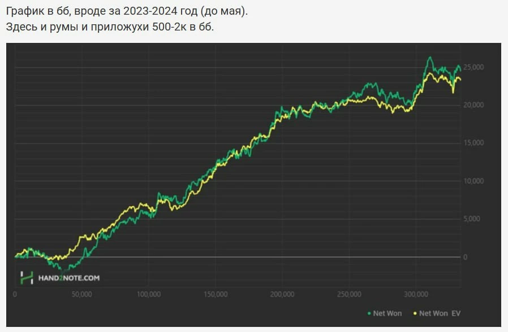Open the HAND2NOTE.COM watermark link
Image resolution: width=508 pixels, height=332 pixels.
pos(68,278)
